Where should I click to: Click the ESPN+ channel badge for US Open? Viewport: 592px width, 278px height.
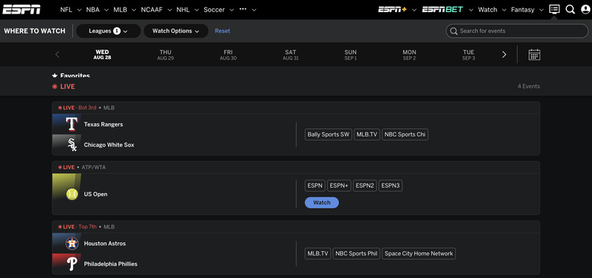point(339,185)
